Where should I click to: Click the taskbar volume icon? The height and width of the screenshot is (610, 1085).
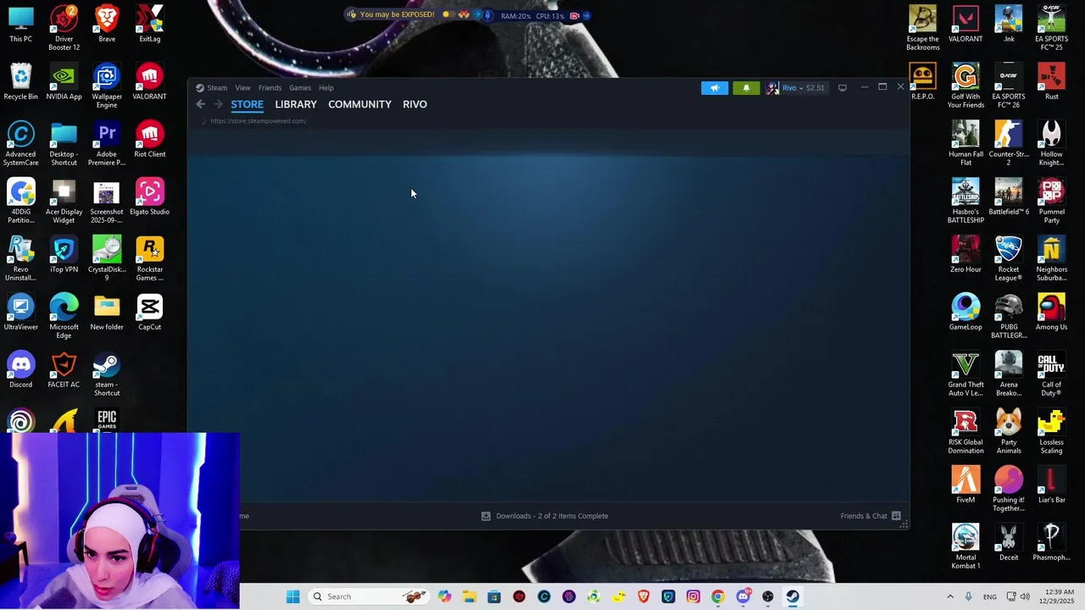click(x=1025, y=596)
